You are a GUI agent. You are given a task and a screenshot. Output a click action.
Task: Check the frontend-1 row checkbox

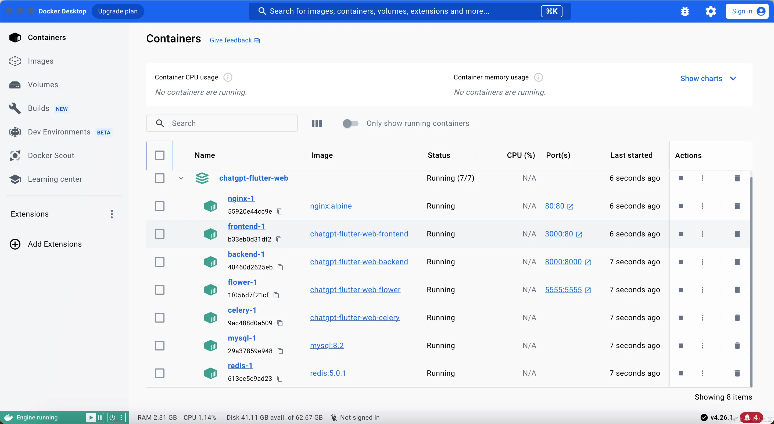(160, 234)
